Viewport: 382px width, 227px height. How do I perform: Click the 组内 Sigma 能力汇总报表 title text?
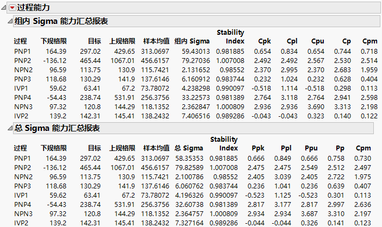pyautogui.click(x=61, y=21)
